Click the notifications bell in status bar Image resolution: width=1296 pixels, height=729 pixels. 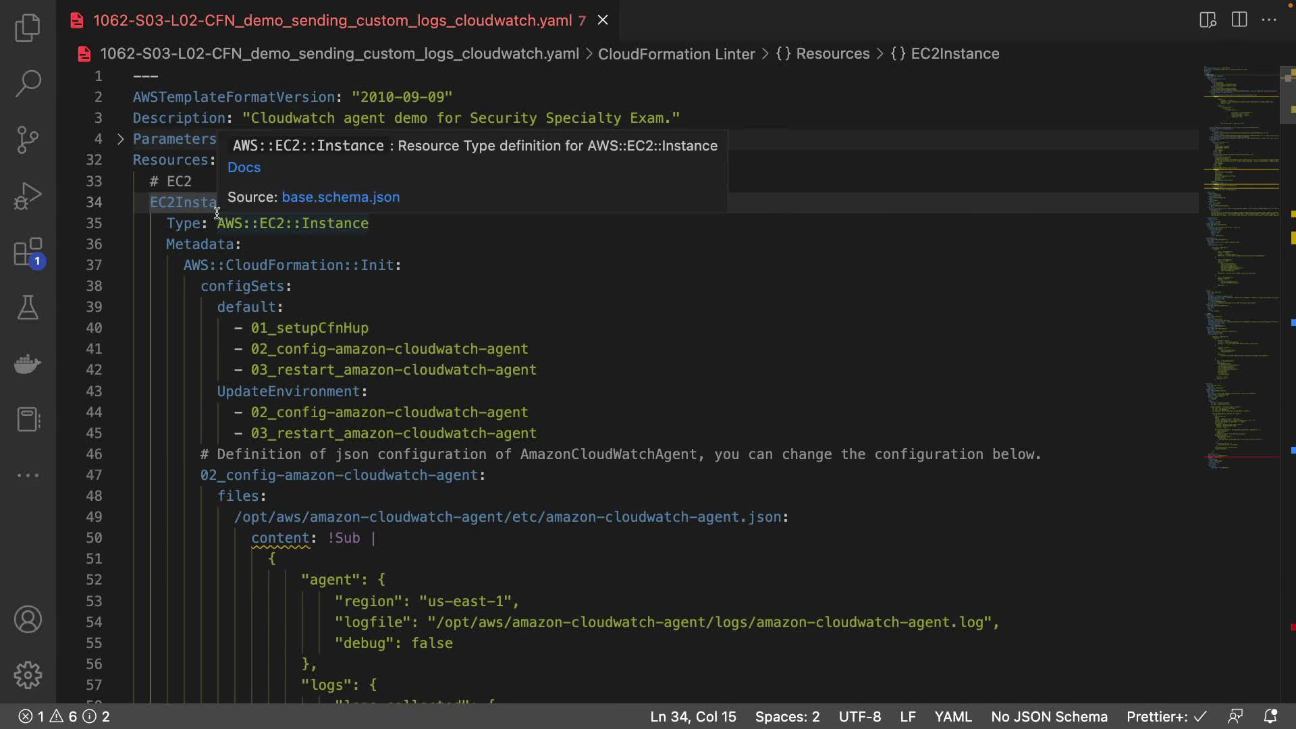(1270, 717)
